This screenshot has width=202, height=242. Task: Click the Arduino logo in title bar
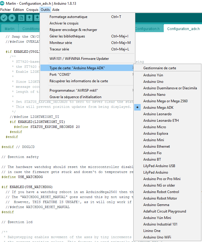(2, 3)
